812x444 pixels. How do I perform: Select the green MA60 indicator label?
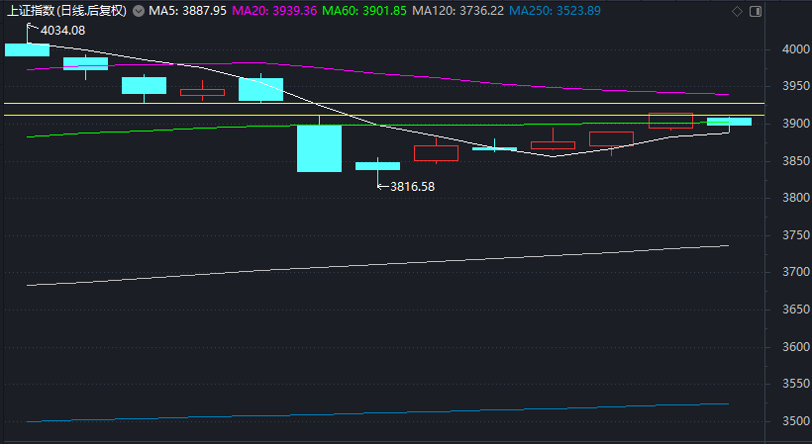point(363,11)
